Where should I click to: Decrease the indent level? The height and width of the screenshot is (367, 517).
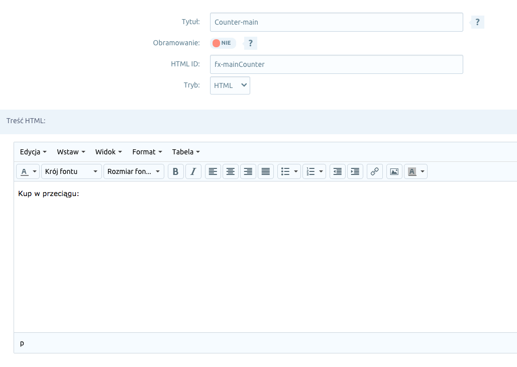(338, 171)
